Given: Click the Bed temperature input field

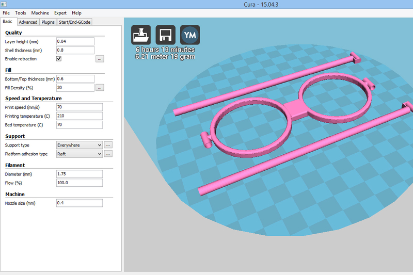Looking at the screenshot, I should click(x=80, y=125).
